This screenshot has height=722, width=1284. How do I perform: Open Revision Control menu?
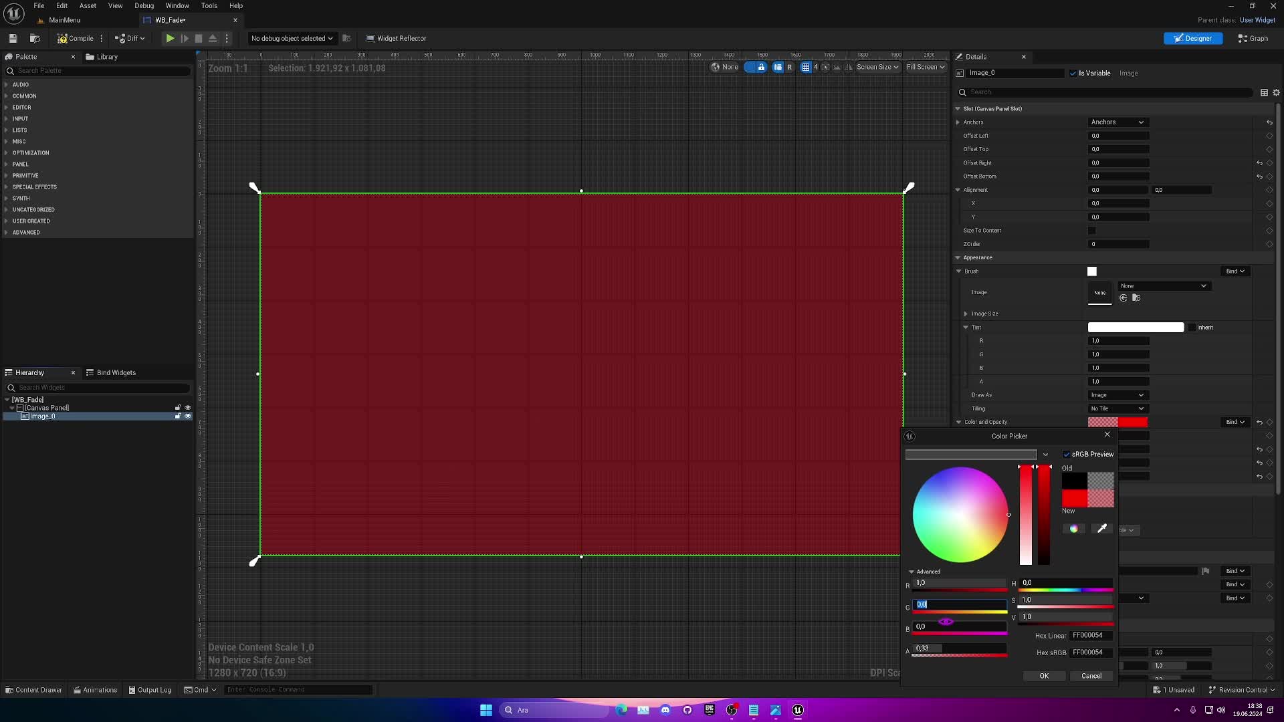(x=1241, y=690)
